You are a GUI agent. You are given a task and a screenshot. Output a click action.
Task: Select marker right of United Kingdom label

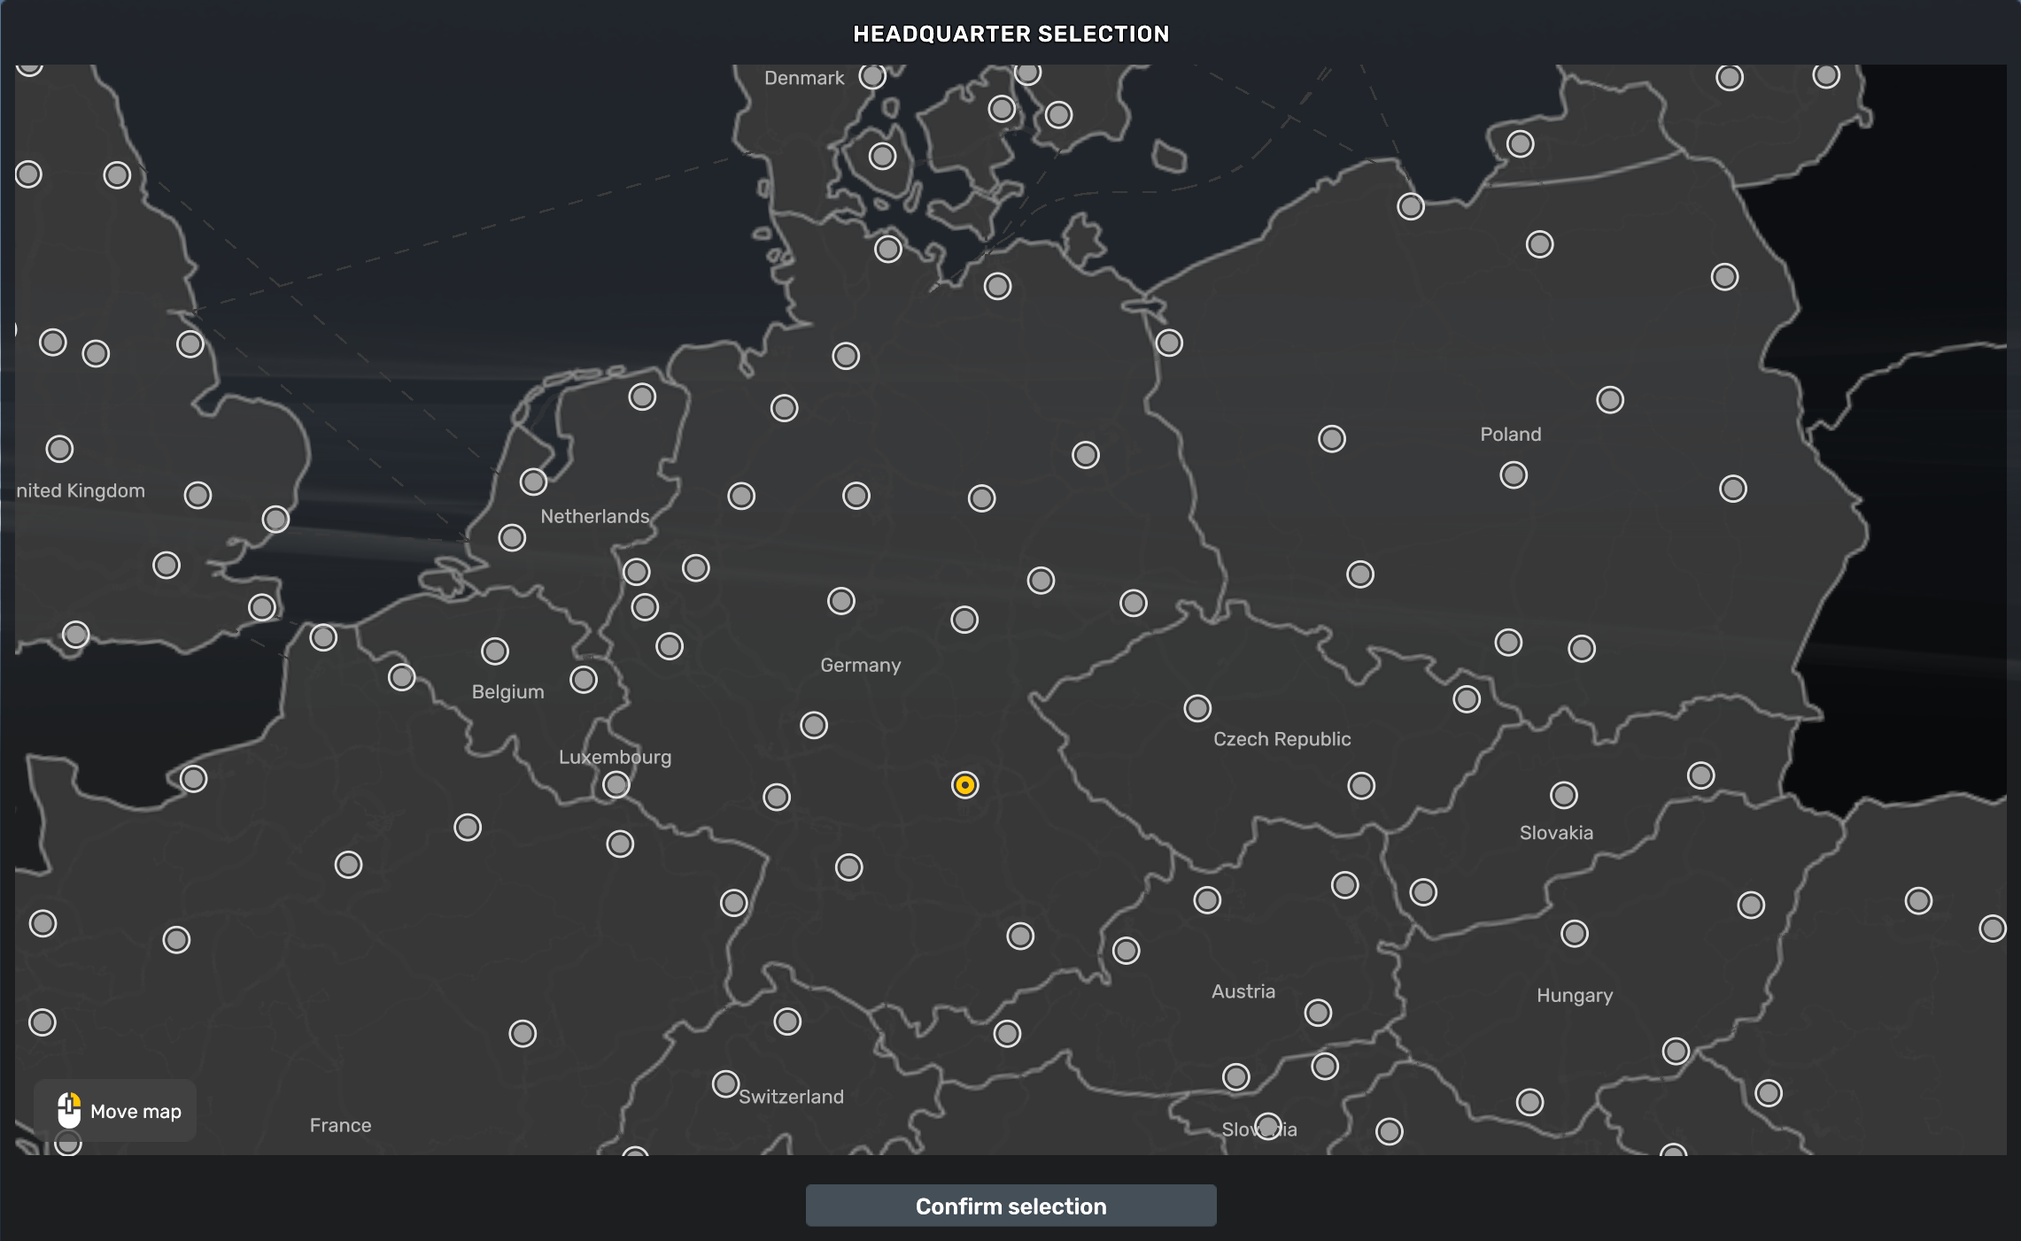click(197, 495)
